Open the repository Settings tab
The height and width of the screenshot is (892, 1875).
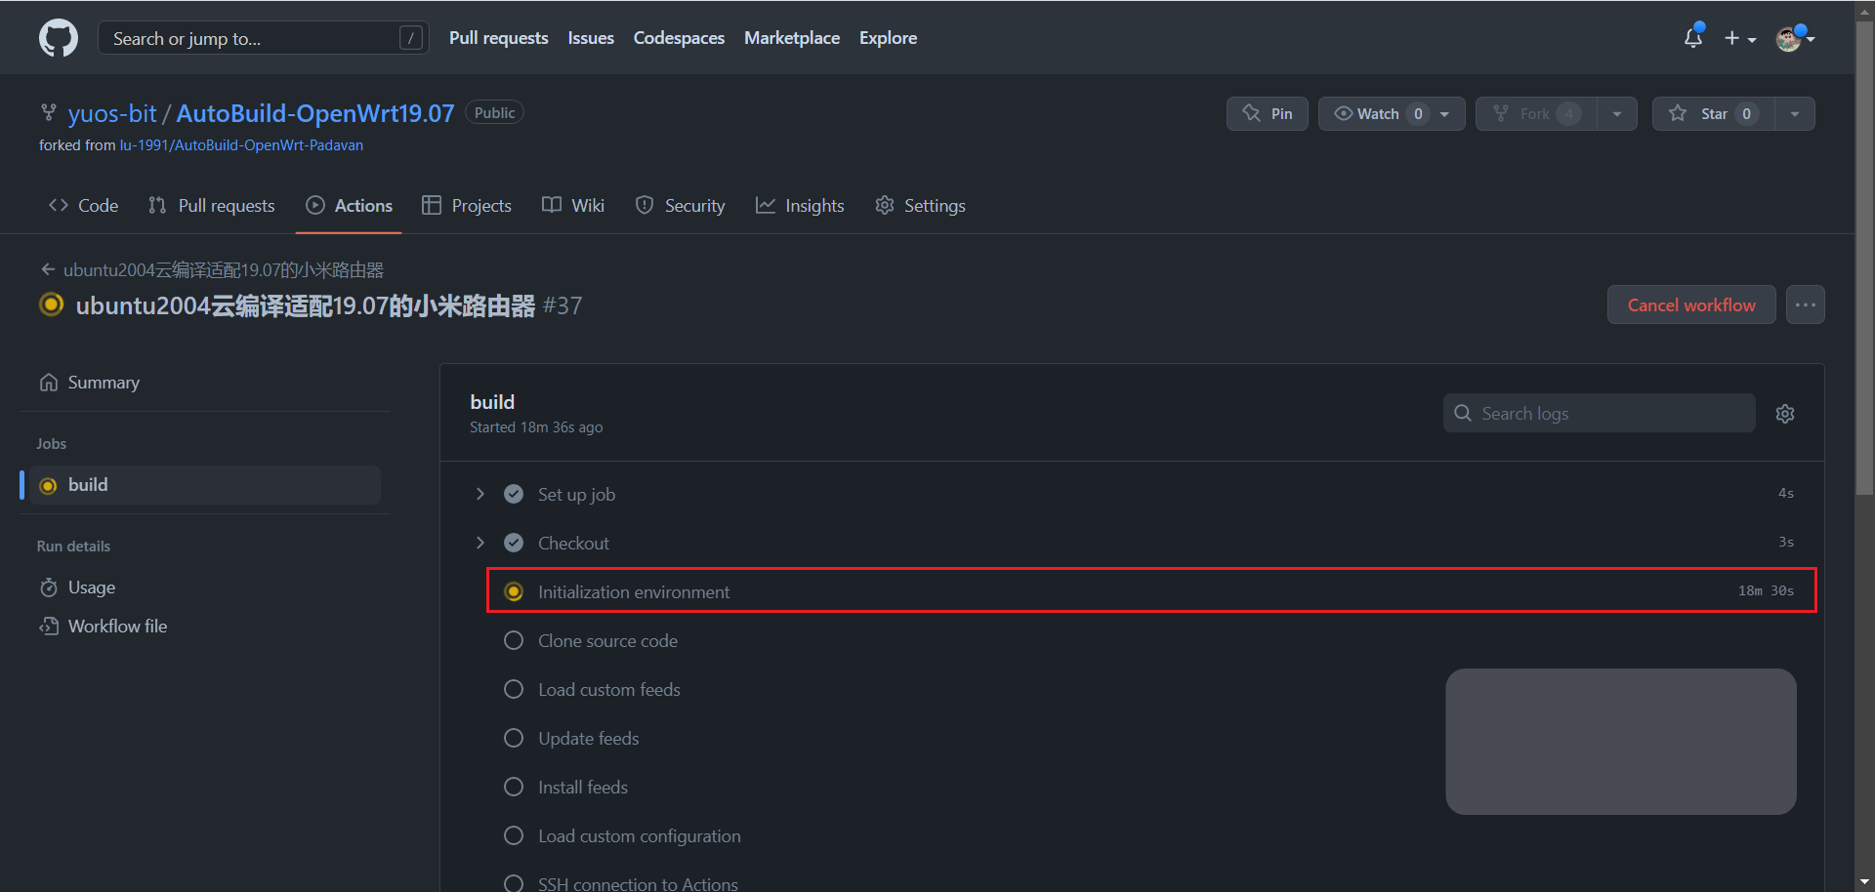920,206
